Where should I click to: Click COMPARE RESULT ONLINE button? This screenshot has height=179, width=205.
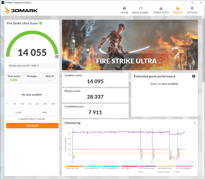[32, 119]
